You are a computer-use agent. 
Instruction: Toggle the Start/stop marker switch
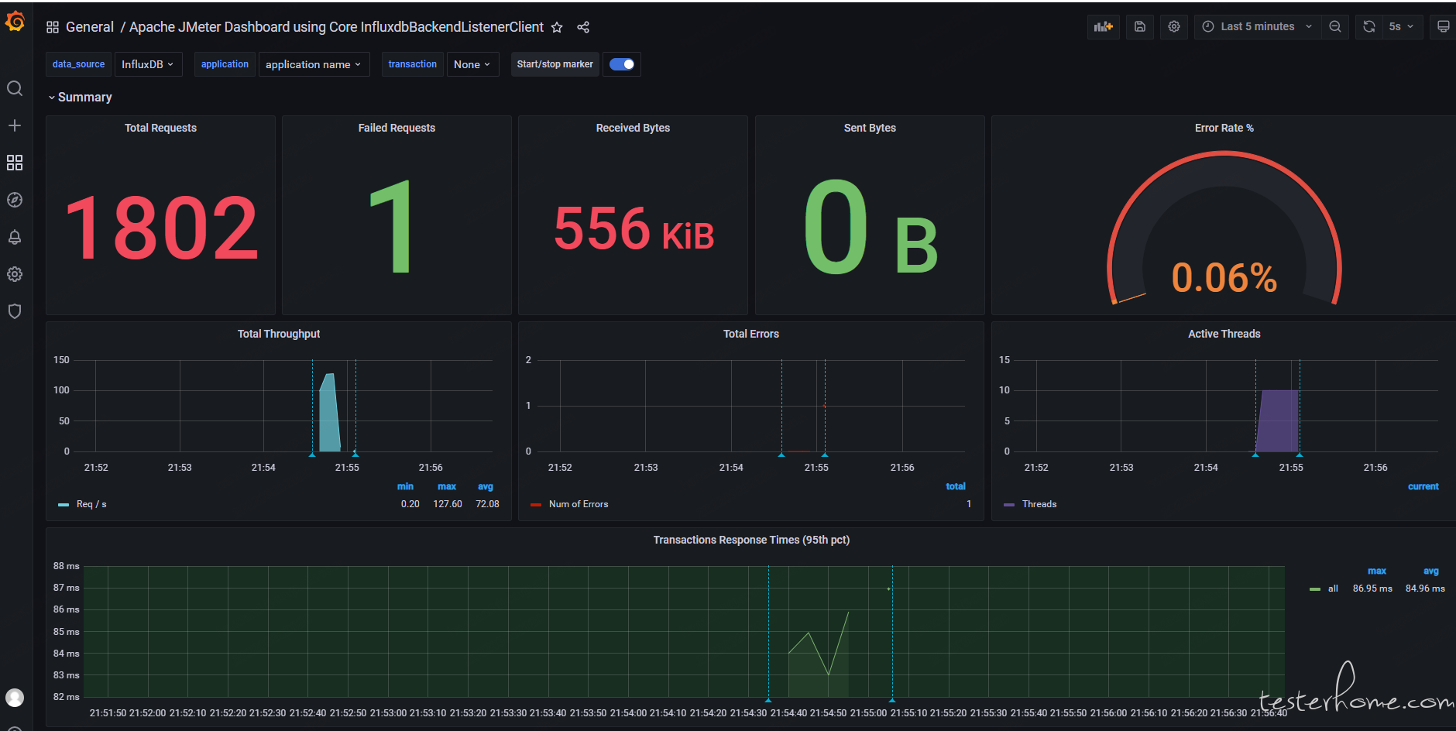coord(622,64)
